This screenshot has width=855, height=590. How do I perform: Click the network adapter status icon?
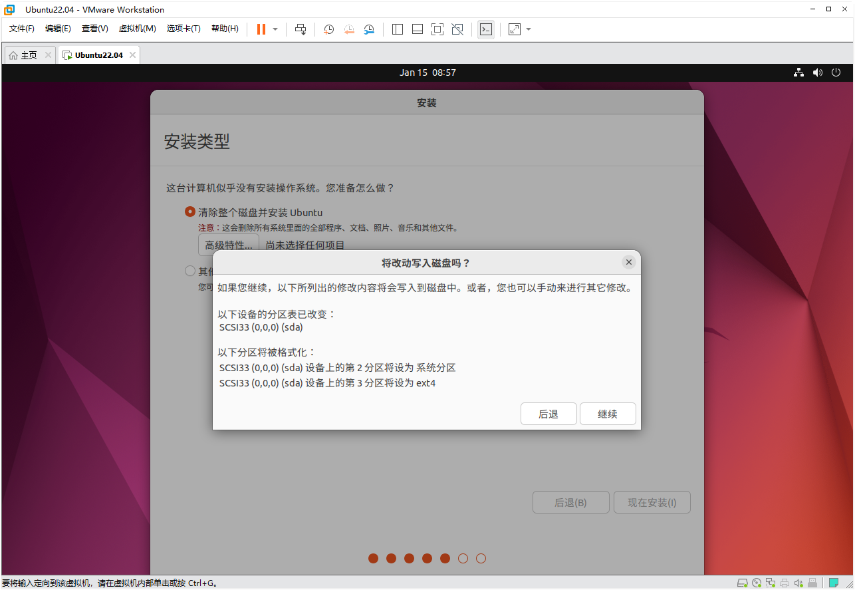771,583
